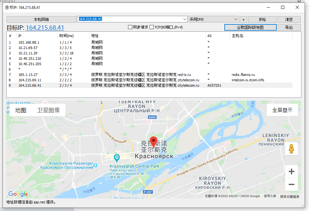Screen dimensions: 309x211
Task: Click the 本机网络 button
Action: pos(42,20)
